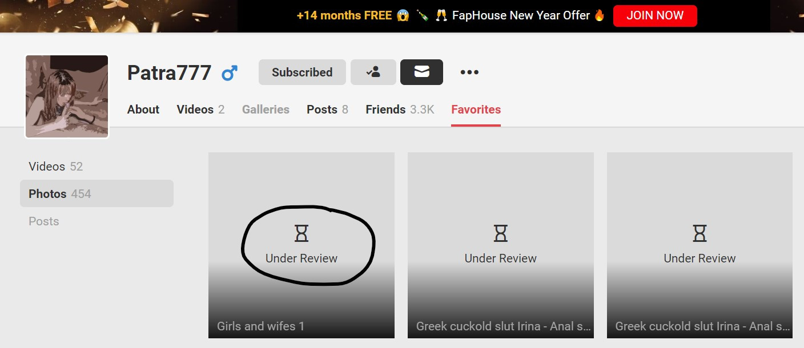This screenshot has width=804, height=348.
Task: Click the red JOIN NOW button
Action: pyautogui.click(x=655, y=16)
